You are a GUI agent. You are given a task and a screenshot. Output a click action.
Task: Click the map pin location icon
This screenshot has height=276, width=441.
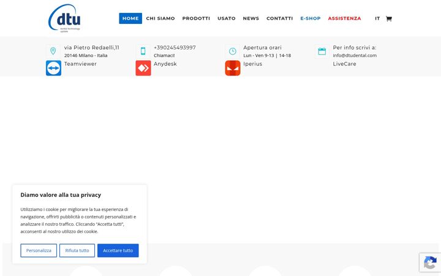tap(53, 51)
